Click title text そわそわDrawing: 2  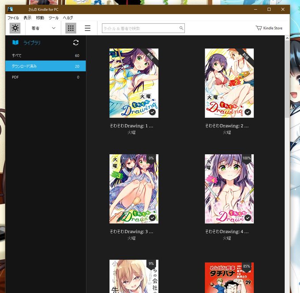(227, 126)
